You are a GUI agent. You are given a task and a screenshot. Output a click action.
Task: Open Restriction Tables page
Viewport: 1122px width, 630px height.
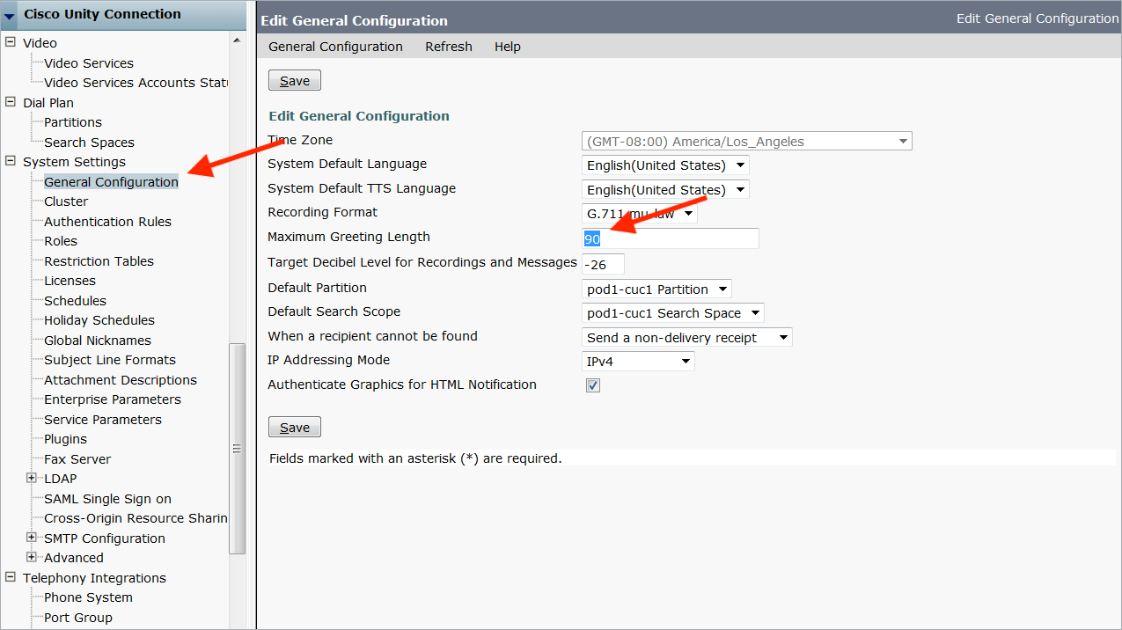click(x=99, y=261)
